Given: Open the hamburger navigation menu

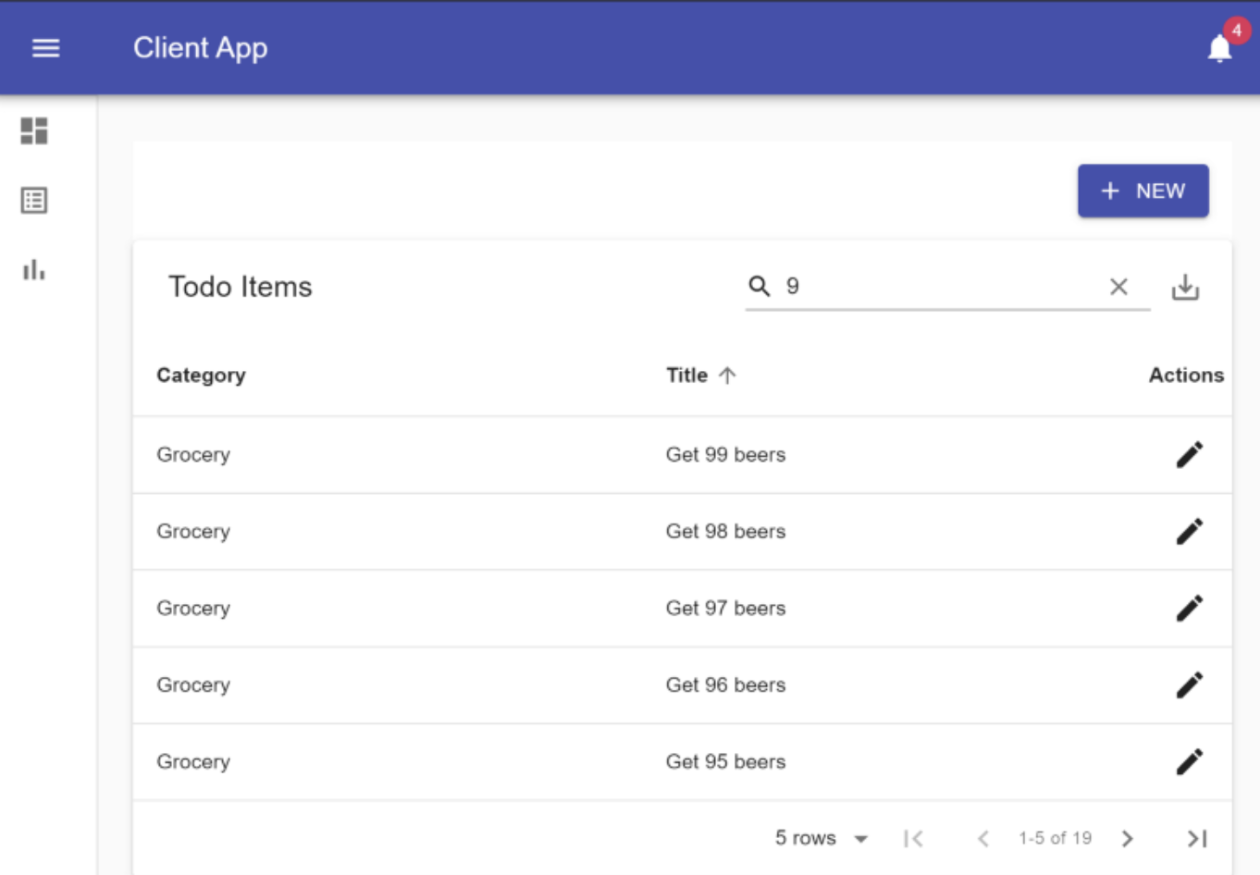Looking at the screenshot, I should coord(45,48).
